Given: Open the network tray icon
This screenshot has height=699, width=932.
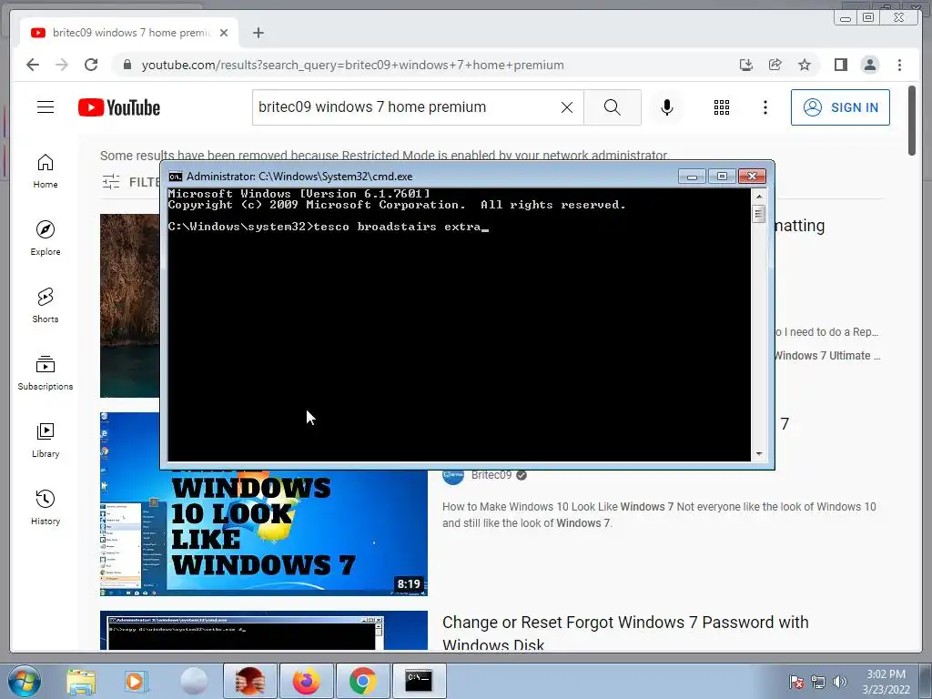Looking at the screenshot, I should [x=818, y=682].
